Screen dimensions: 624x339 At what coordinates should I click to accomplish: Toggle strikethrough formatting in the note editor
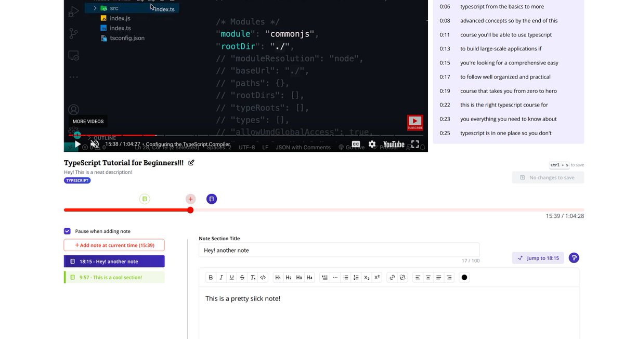242,278
